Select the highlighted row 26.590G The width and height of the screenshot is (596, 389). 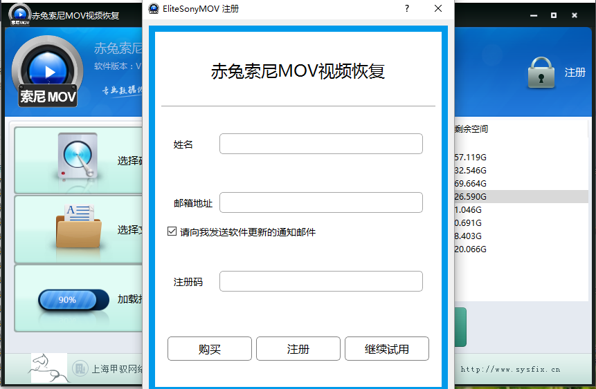(x=521, y=197)
